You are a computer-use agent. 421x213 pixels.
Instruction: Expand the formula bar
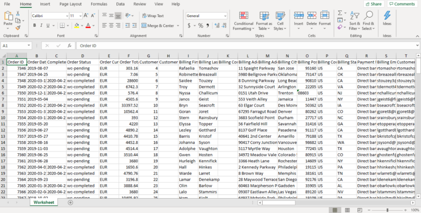pos(417,46)
